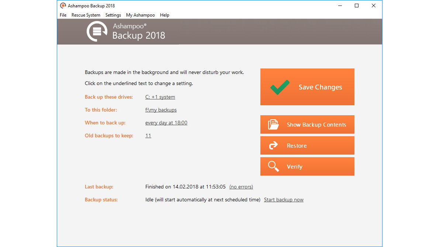
Task: Change schedule 'every day at 18:00'
Action: coord(166,123)
